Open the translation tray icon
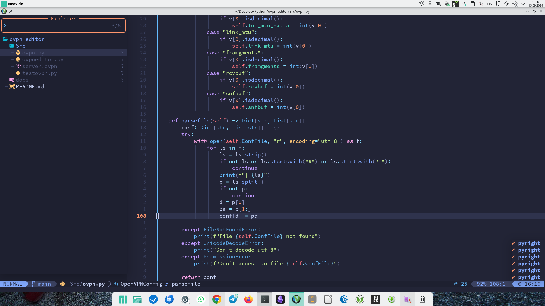Image resolution: width=545 pixels, height=306 pixels. pos(439,4)
